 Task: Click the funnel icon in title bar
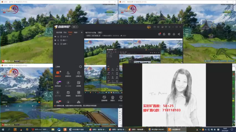point(166,27)
